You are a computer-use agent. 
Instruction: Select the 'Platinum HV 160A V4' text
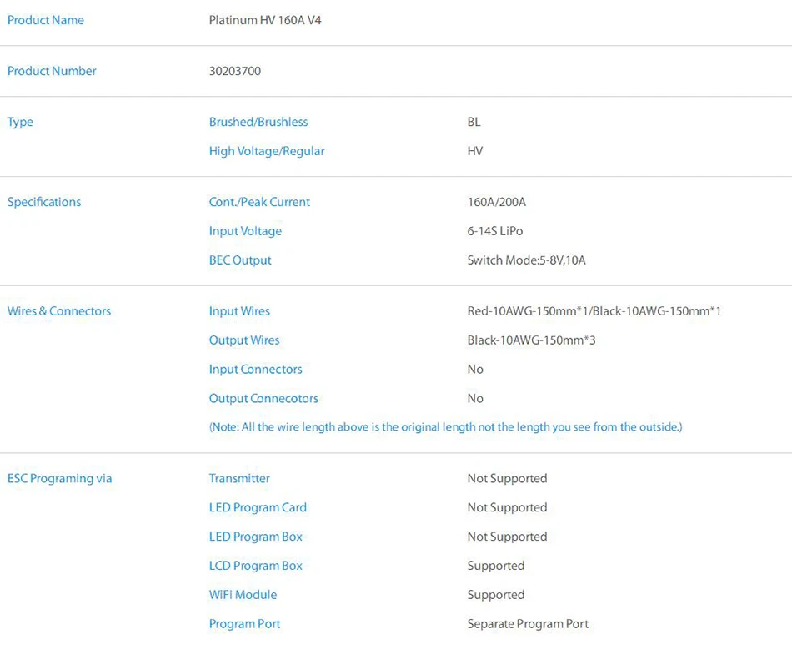(x=265, y=20)
